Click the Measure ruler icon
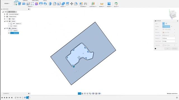This screenshot has height=100, width=179. 102,4
